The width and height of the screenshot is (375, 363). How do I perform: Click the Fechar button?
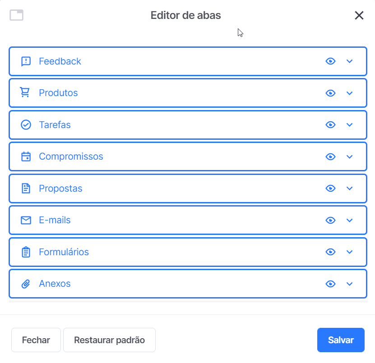click(x=36, y=340)
